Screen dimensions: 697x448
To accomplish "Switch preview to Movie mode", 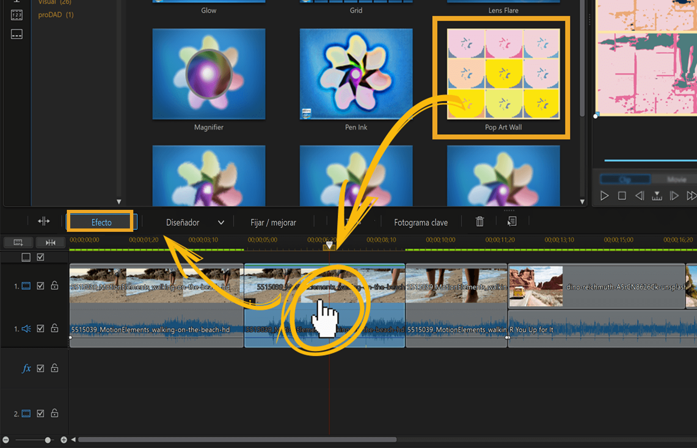I will coord(676,180).
